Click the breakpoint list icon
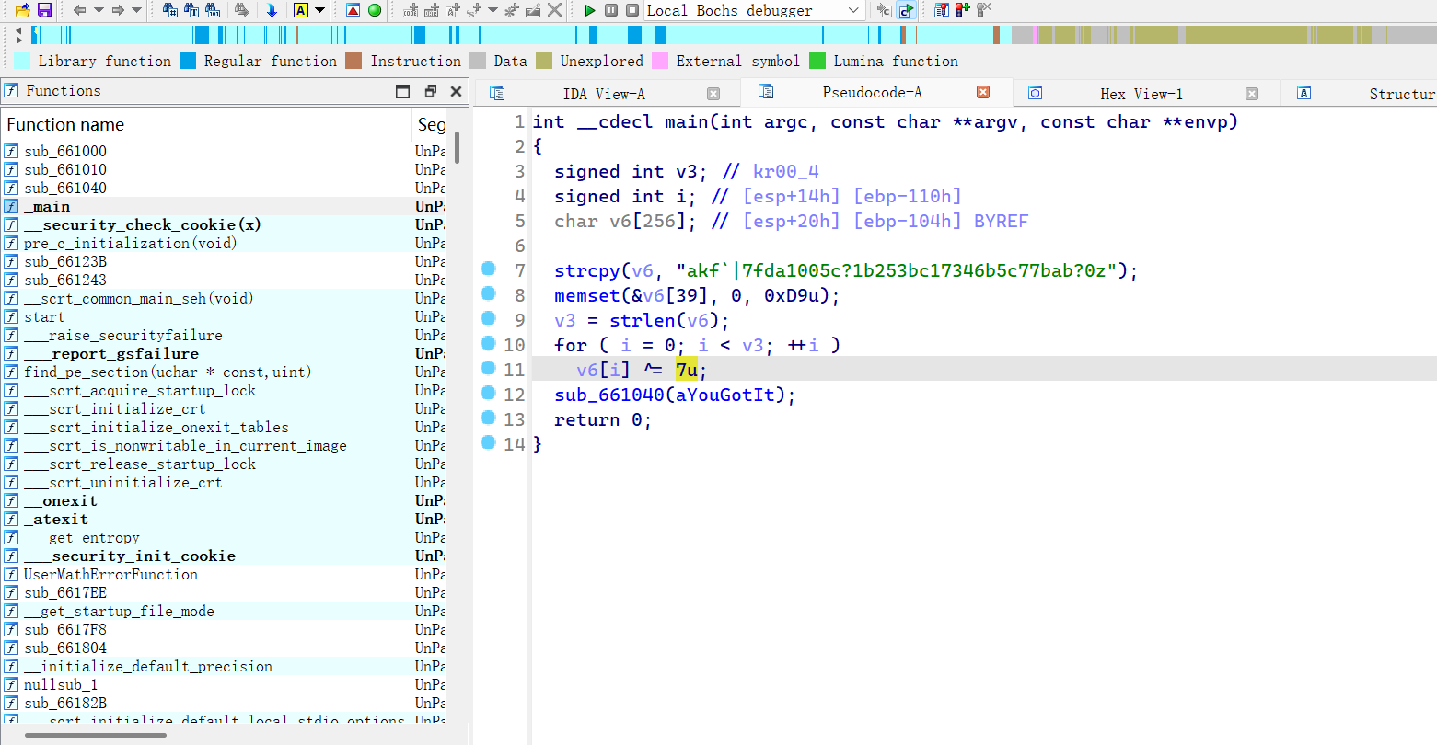This screenshot has height=745, width=1437. pyautogui.click(x=941, y=10)
